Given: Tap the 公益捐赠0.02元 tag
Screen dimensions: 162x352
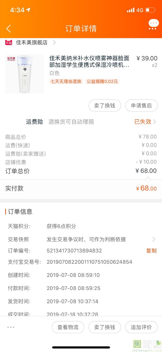Looking at the screenshot, I should pos(102,81).
